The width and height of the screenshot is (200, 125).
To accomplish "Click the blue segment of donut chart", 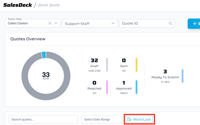I will point(44,55).
